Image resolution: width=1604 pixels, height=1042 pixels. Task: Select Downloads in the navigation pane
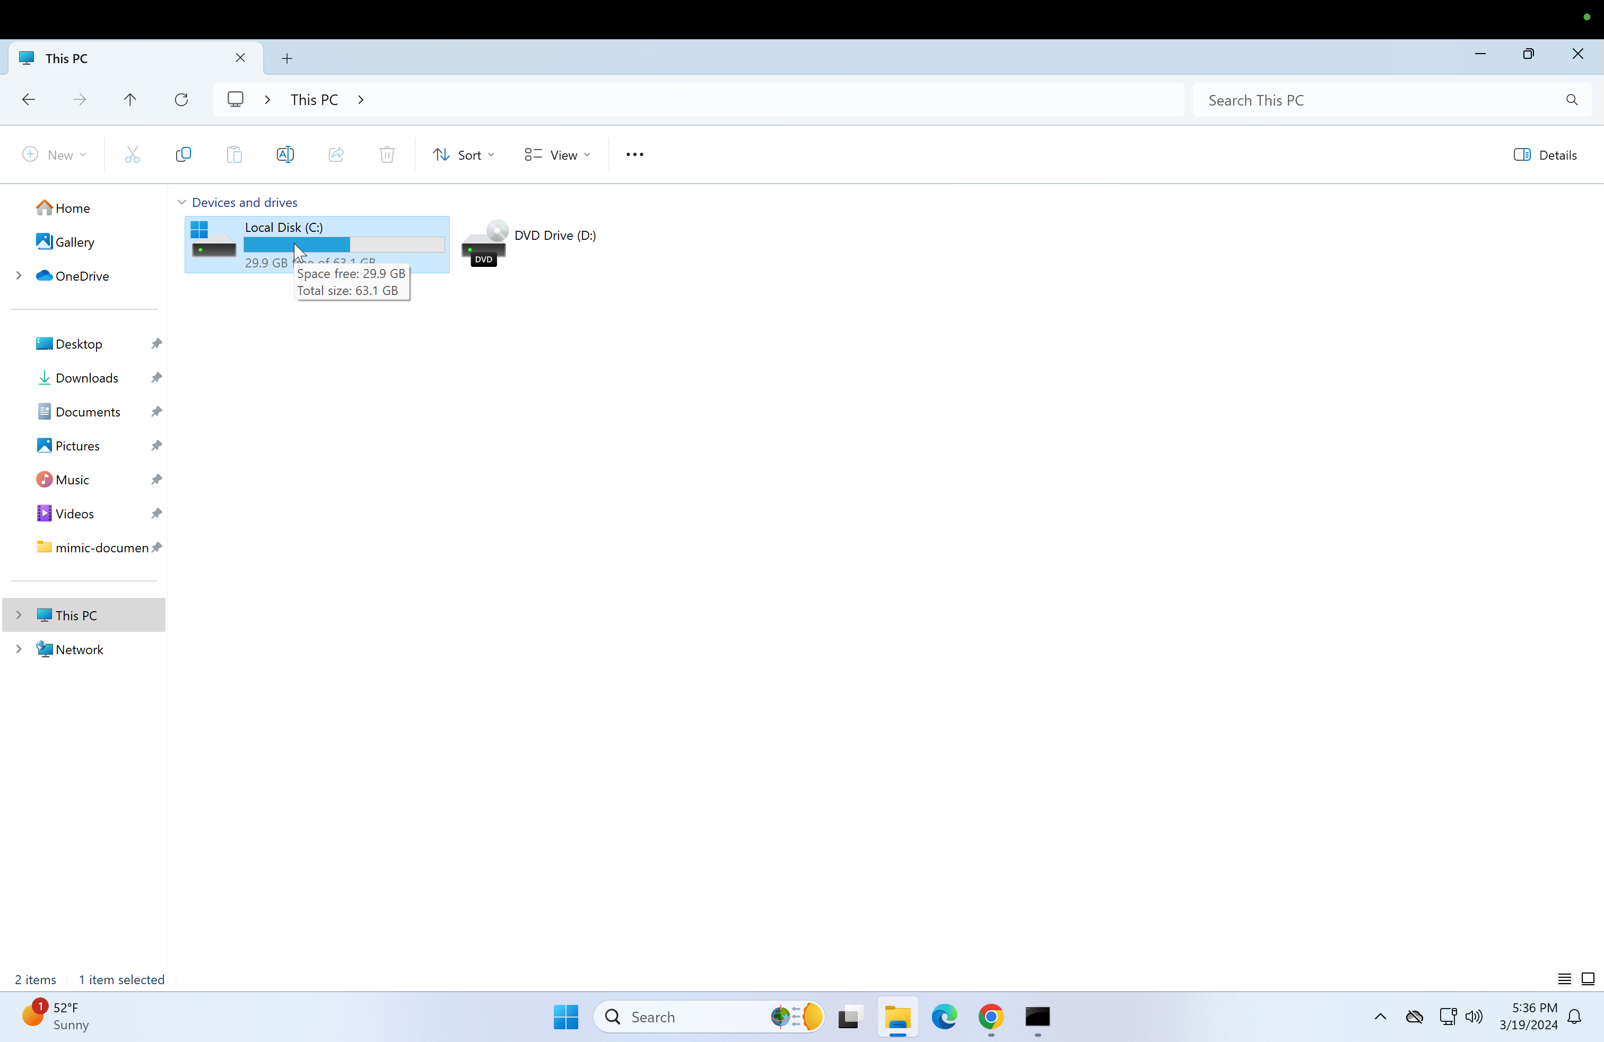pos(86,378)
